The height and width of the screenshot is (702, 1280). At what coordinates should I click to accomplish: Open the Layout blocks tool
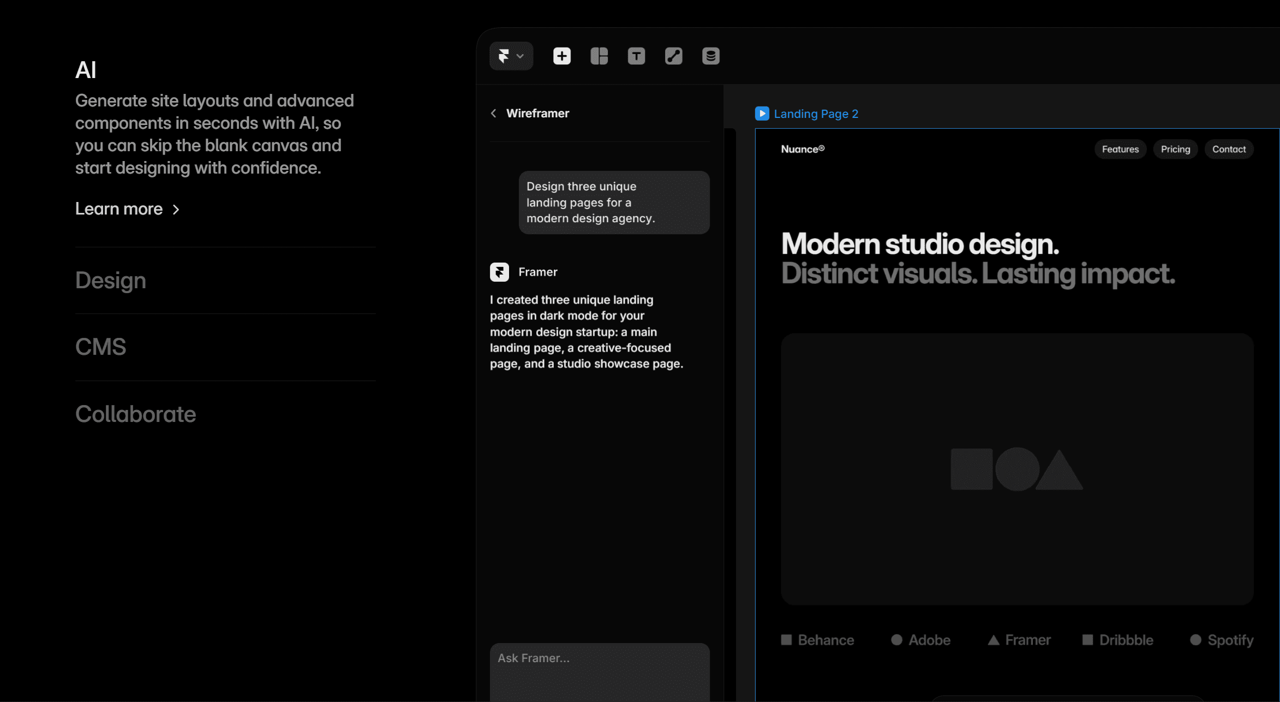(599, 56)
